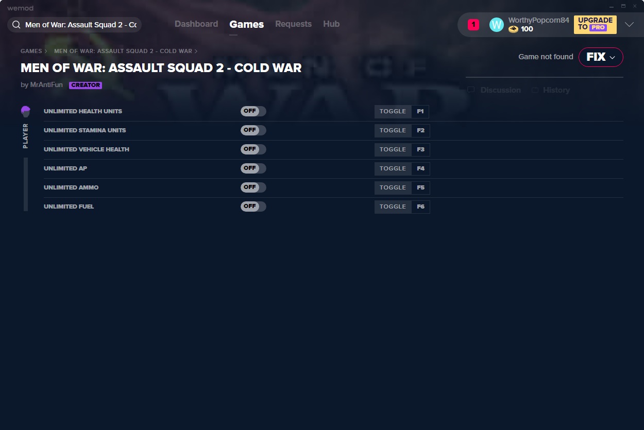Enable the Unlimited Ammo toggle
This screenshot has height=430, width=644.
[x=253, y=187]
